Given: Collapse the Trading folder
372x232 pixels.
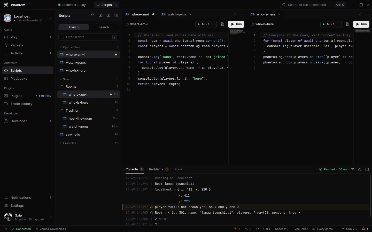Looking at the screenshot, I should 88,110.
